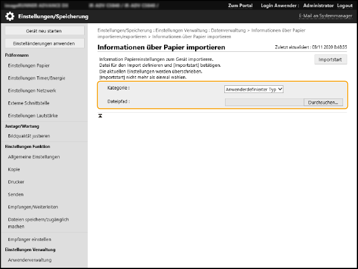This screenshot has width=358, height=269.
Task: Open the Zum Portal link
Action: [240, 5]
